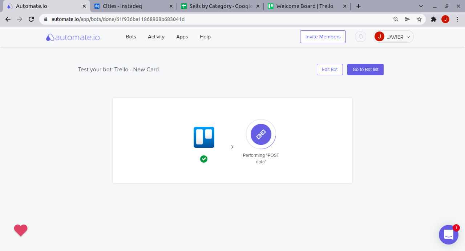465x251 pixels.
Task: Open the Apps menu
Action: [182, 37]
